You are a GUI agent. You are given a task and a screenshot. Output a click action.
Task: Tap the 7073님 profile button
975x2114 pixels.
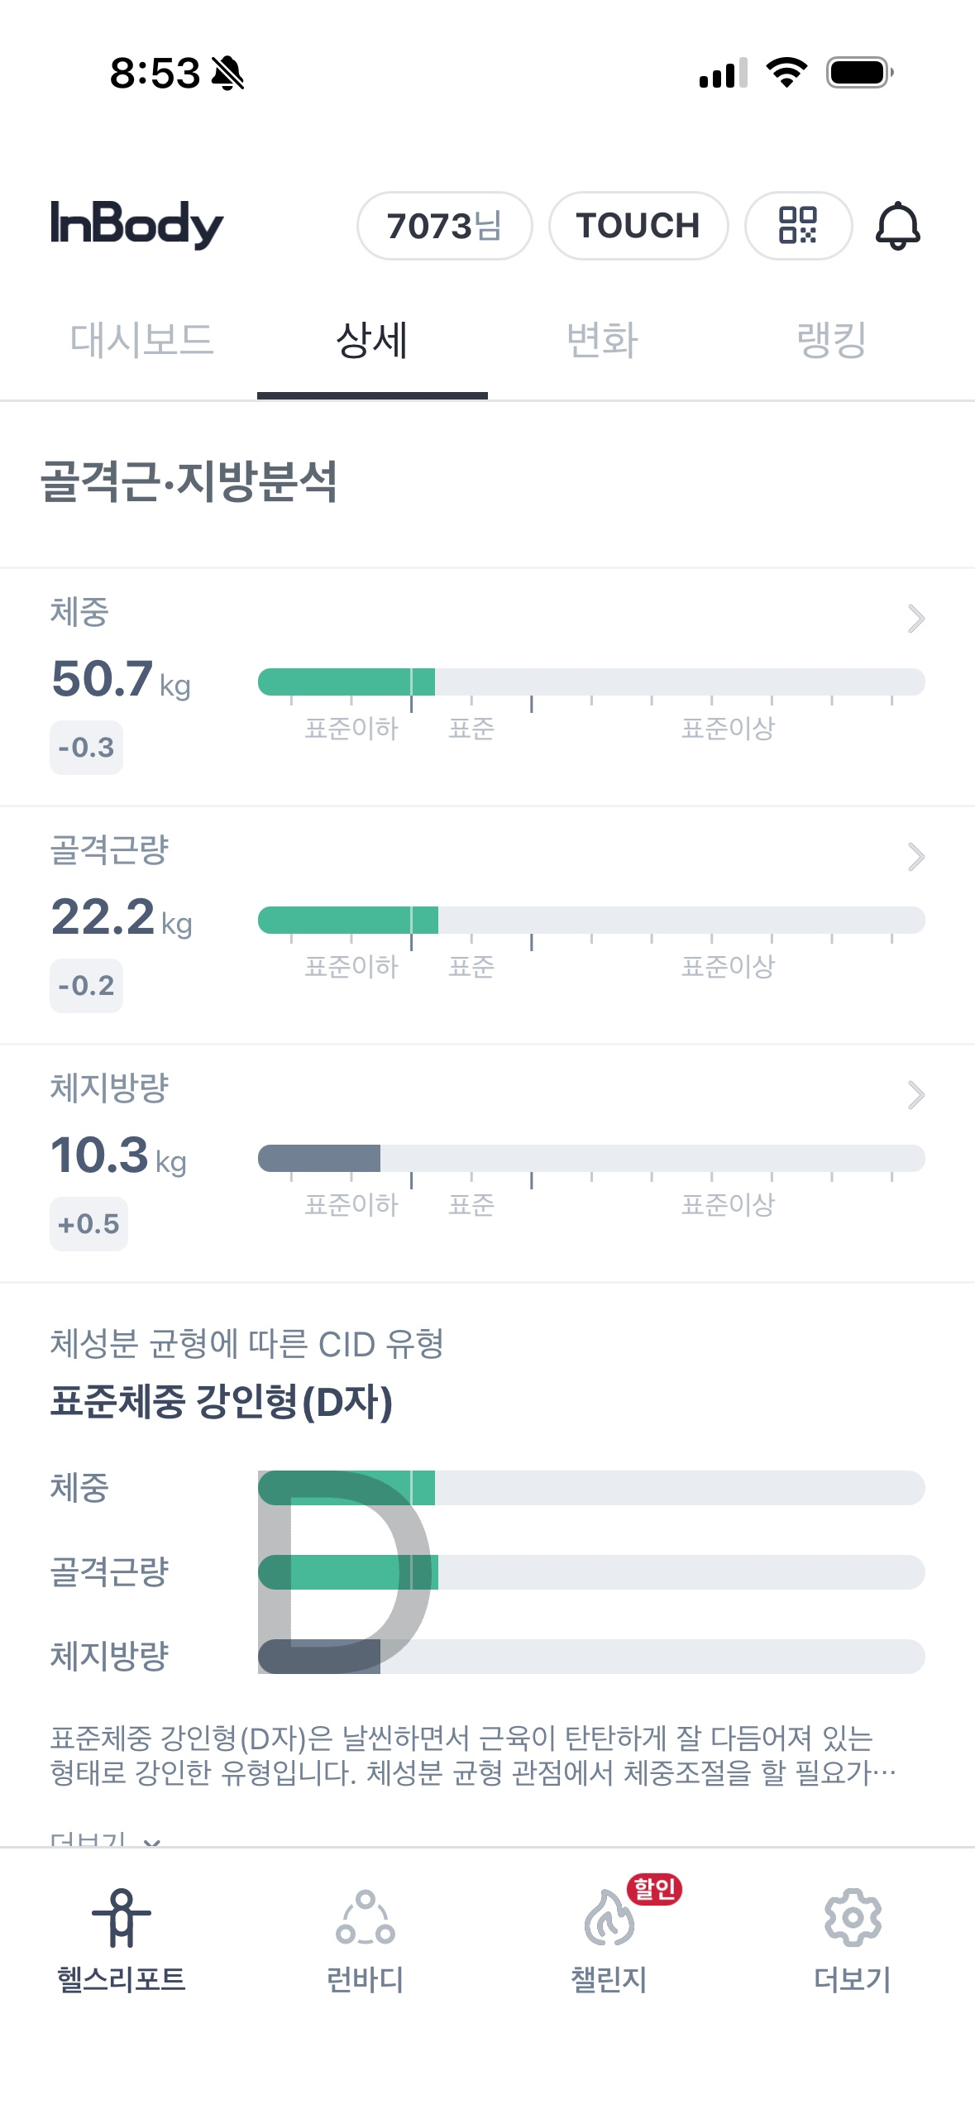pos(444,226)
